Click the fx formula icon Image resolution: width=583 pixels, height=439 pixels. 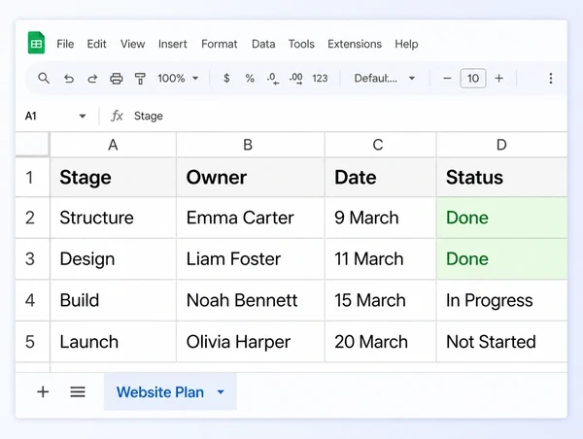tap(117, 116)
